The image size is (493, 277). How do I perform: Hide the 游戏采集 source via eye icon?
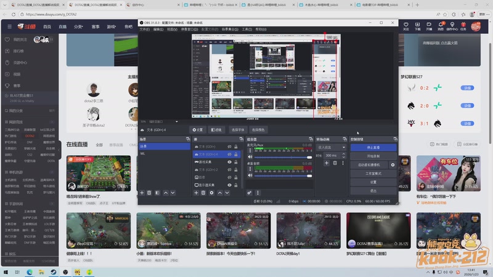coord(229,162)
